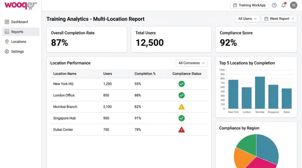Sort by Location Name column header

coord(65,74)
